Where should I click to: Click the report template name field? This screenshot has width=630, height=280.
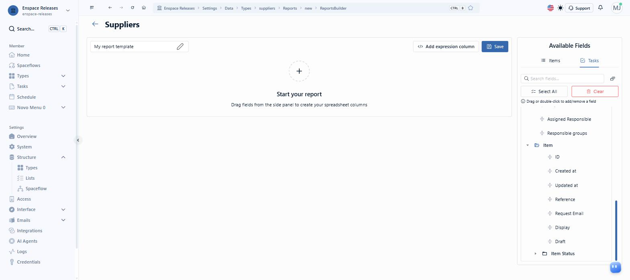point(139,47)
